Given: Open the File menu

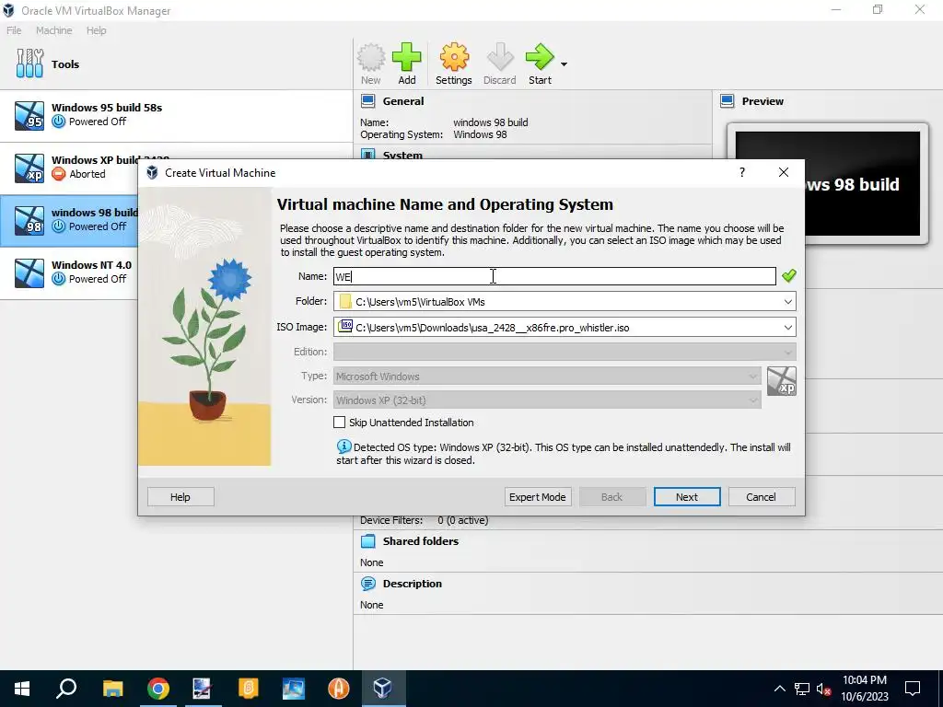Looking at the screenshot, I should (x=14, y=30).
